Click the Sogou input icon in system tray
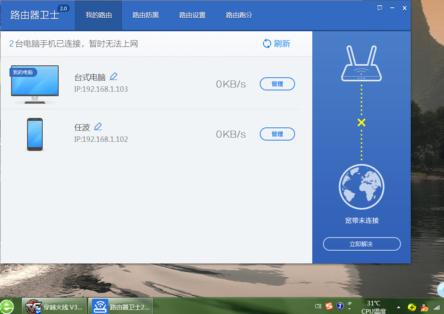Viewport: 444px width, 314px height. (x=329, y=306)
